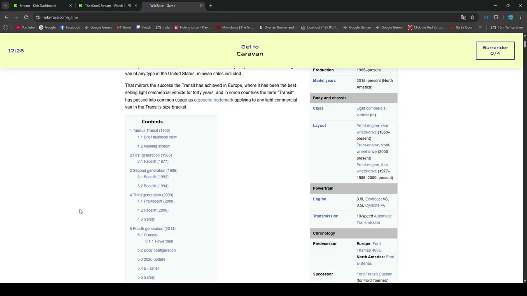Open the Overlay, Banner and... bookmark
Screen dimensions: 527x296
point(277,28)
